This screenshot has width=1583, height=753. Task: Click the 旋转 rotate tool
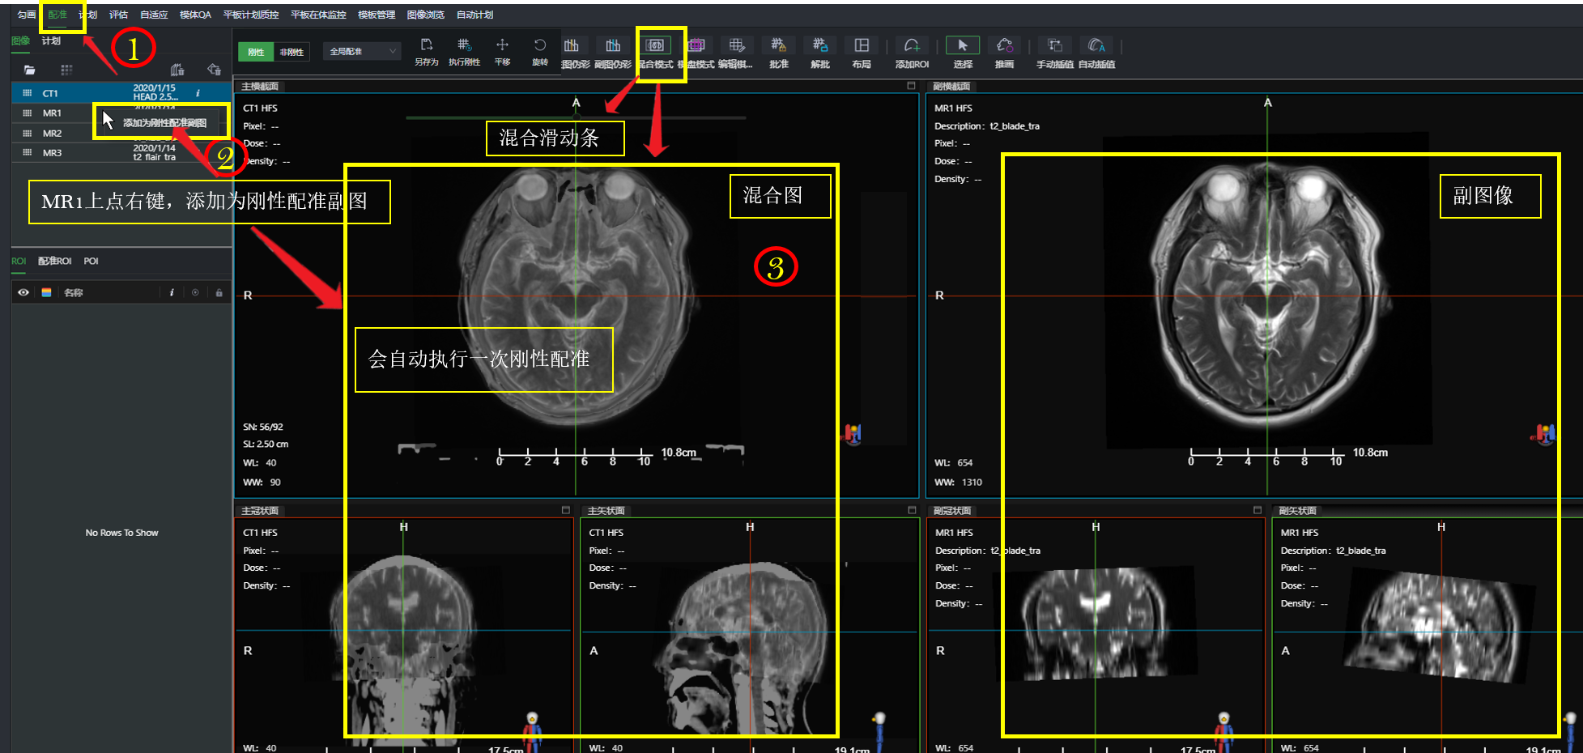(540, 51)
